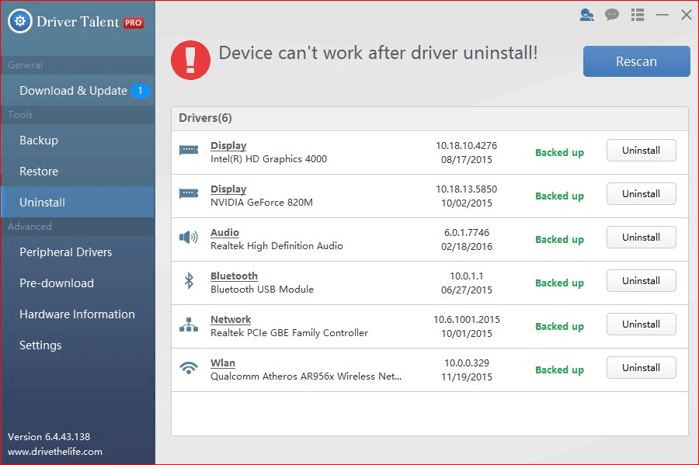This screenshot has width=699, height=465.
Task: Select the Bluetooth driver icon
Action: 188,282
